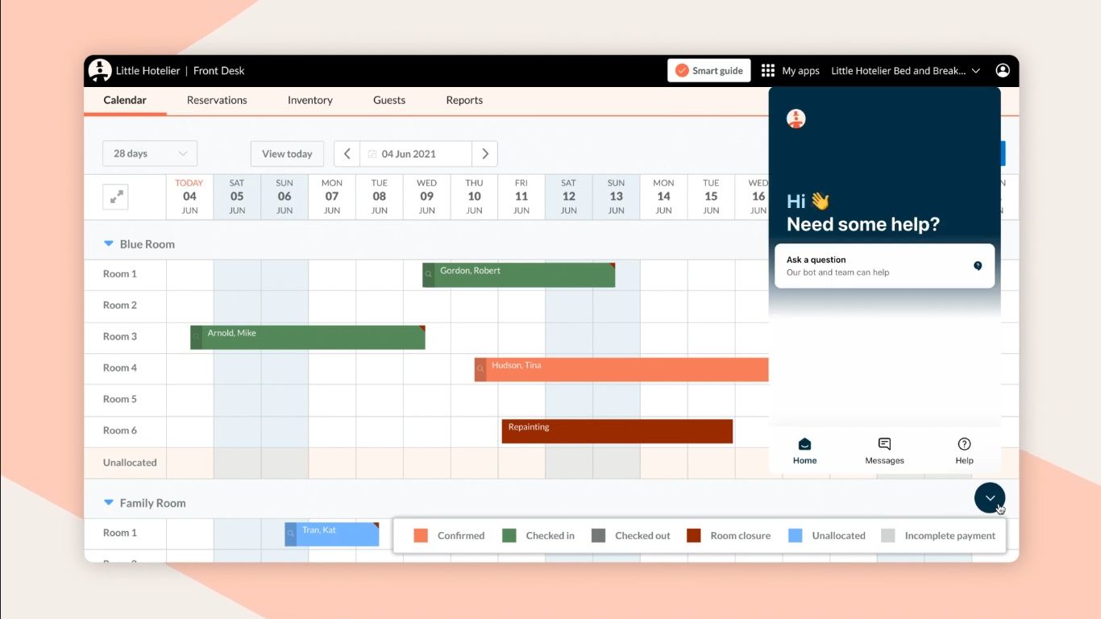Open the Repainting room closure bar
1101x619 pixels.
(x=617, y=431)
